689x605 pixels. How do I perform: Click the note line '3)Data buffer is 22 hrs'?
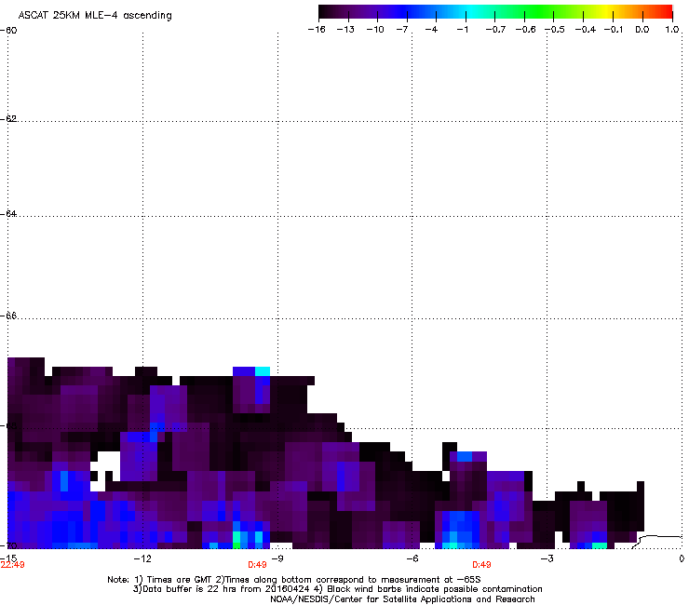click(337, 589)
